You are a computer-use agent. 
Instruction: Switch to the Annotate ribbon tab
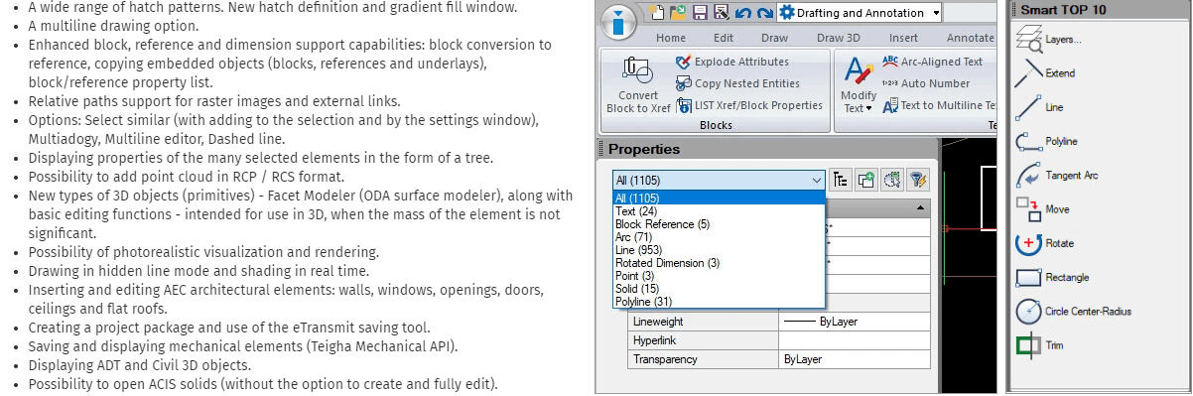[x=970, y=38]
